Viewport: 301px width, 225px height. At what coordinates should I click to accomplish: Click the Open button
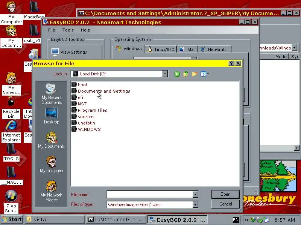pos(225,194)
